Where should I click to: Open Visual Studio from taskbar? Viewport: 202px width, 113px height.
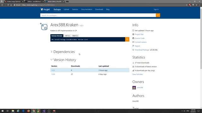click(44, 111)
